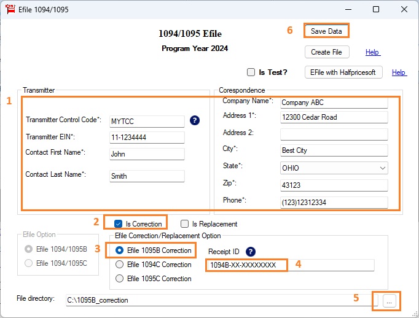419x318 pixels.
Task: Click the app icon in title bar
Action: click(x=10, y=9)
